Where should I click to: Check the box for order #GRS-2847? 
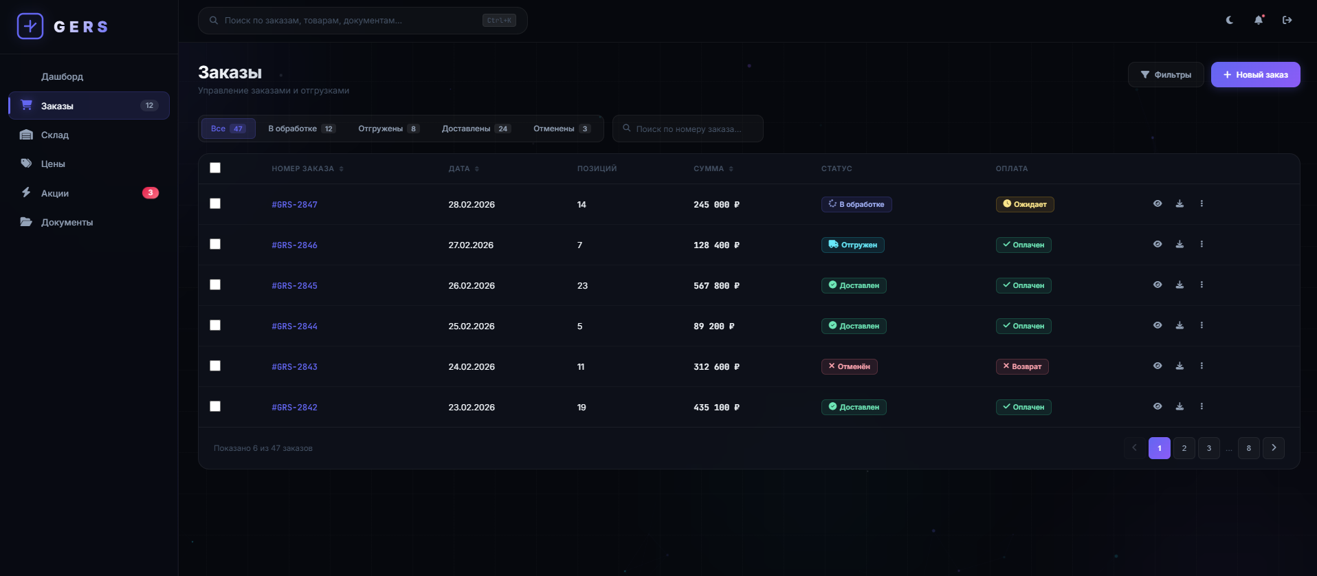point(215,203)
